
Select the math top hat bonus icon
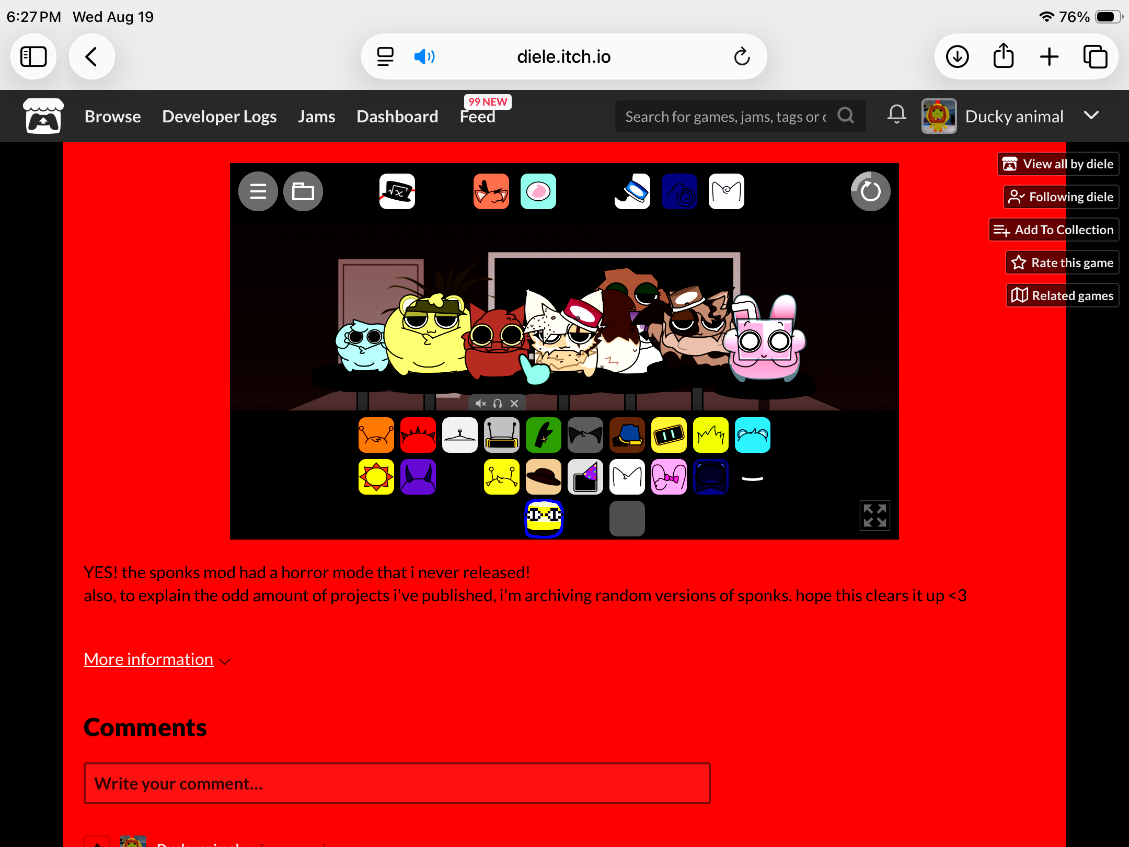(397, 191)
